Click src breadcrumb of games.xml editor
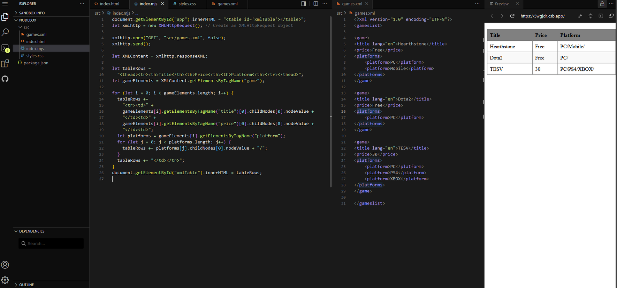The image size is (617, 288). (x=340, y=13)
